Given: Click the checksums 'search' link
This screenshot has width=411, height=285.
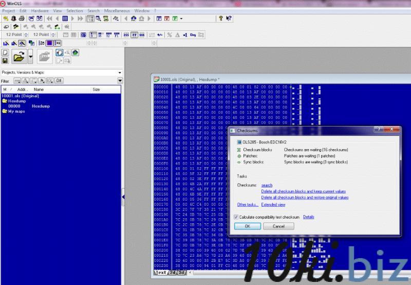Looking at the screenshot, I should pos(267,185).
